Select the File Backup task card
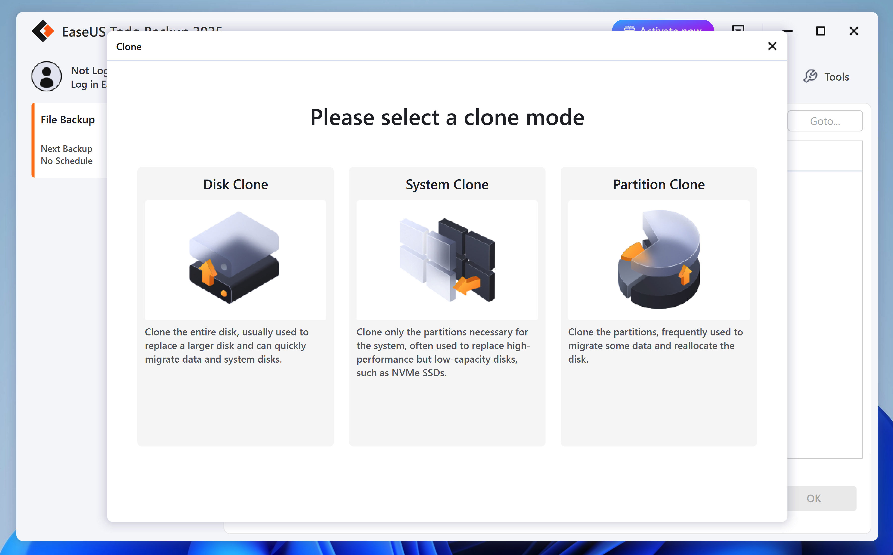This screenshot has height=555, width=893. (70, 140)
